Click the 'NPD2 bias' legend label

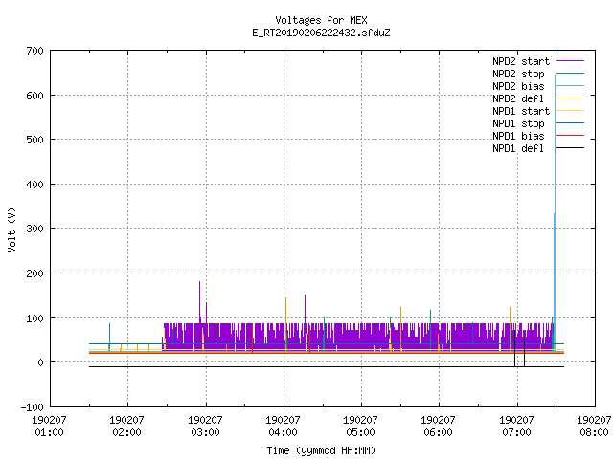(x=518, y=86)
